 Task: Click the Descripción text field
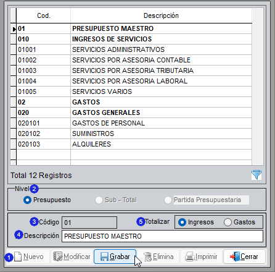[x=162, y=236]
